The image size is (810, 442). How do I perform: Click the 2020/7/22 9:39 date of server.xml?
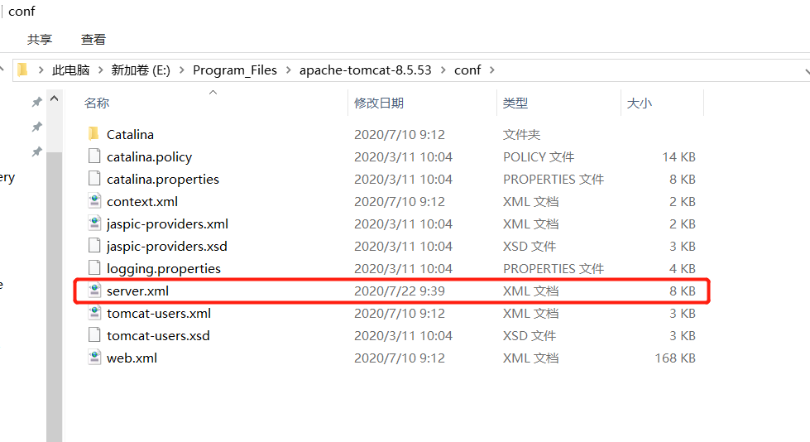click(400, 291)
